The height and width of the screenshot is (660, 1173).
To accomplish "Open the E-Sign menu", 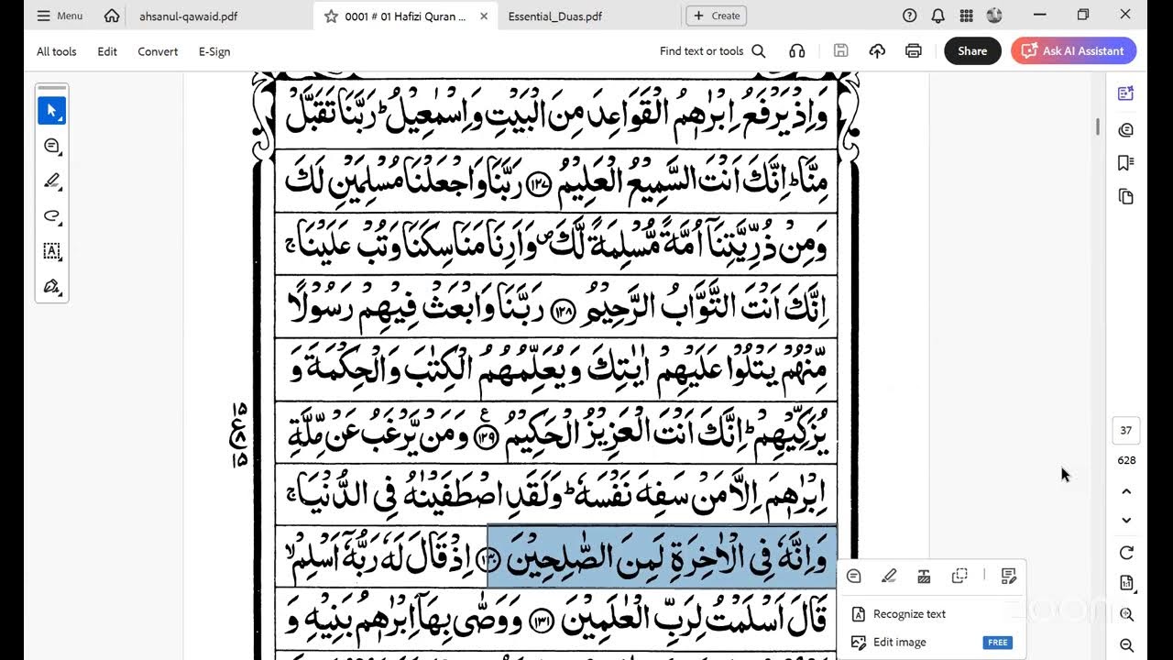I will 214,51.
